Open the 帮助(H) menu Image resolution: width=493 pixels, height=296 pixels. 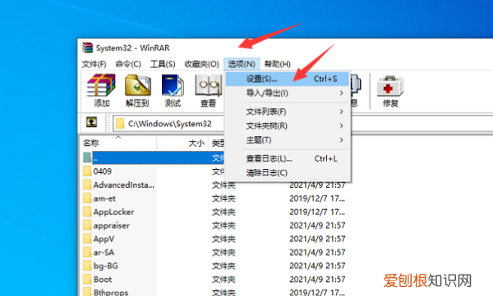tap(277, 64)
